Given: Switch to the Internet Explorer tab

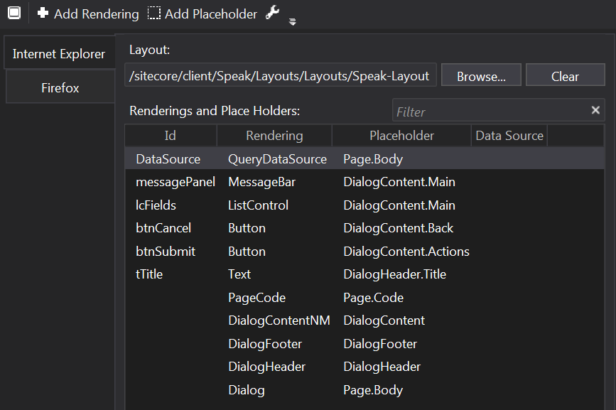Looking at the screenshot, I should (59, 54).
